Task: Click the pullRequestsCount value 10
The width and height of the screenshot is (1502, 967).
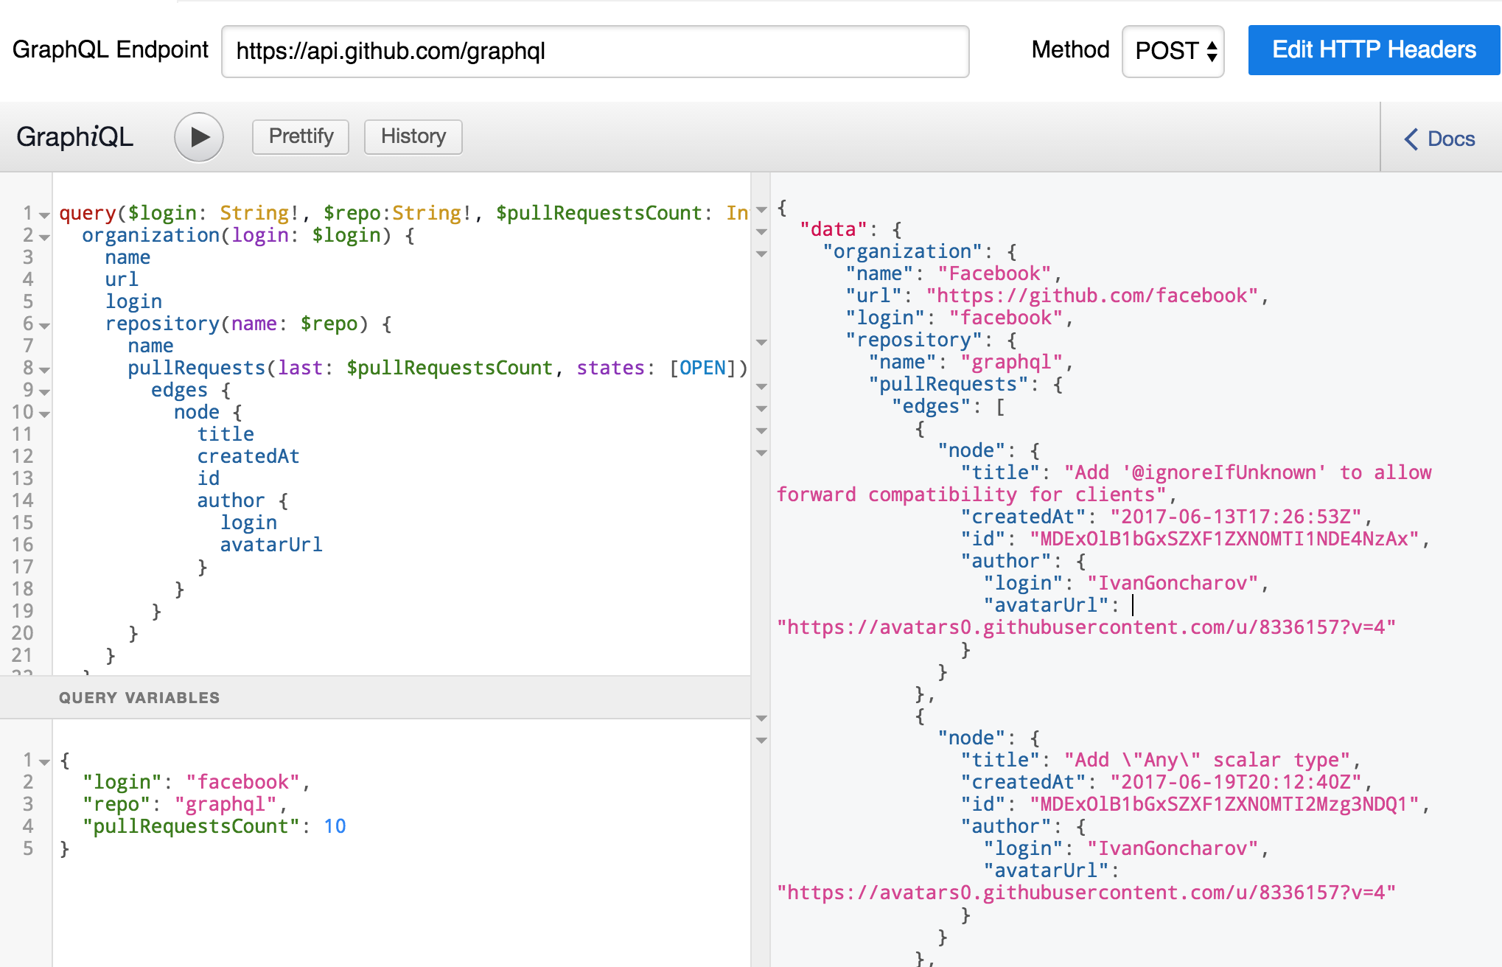Action: tap(335, 826)
